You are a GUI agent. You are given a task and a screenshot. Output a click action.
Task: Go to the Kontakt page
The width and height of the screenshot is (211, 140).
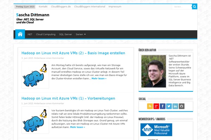(43, 7)
